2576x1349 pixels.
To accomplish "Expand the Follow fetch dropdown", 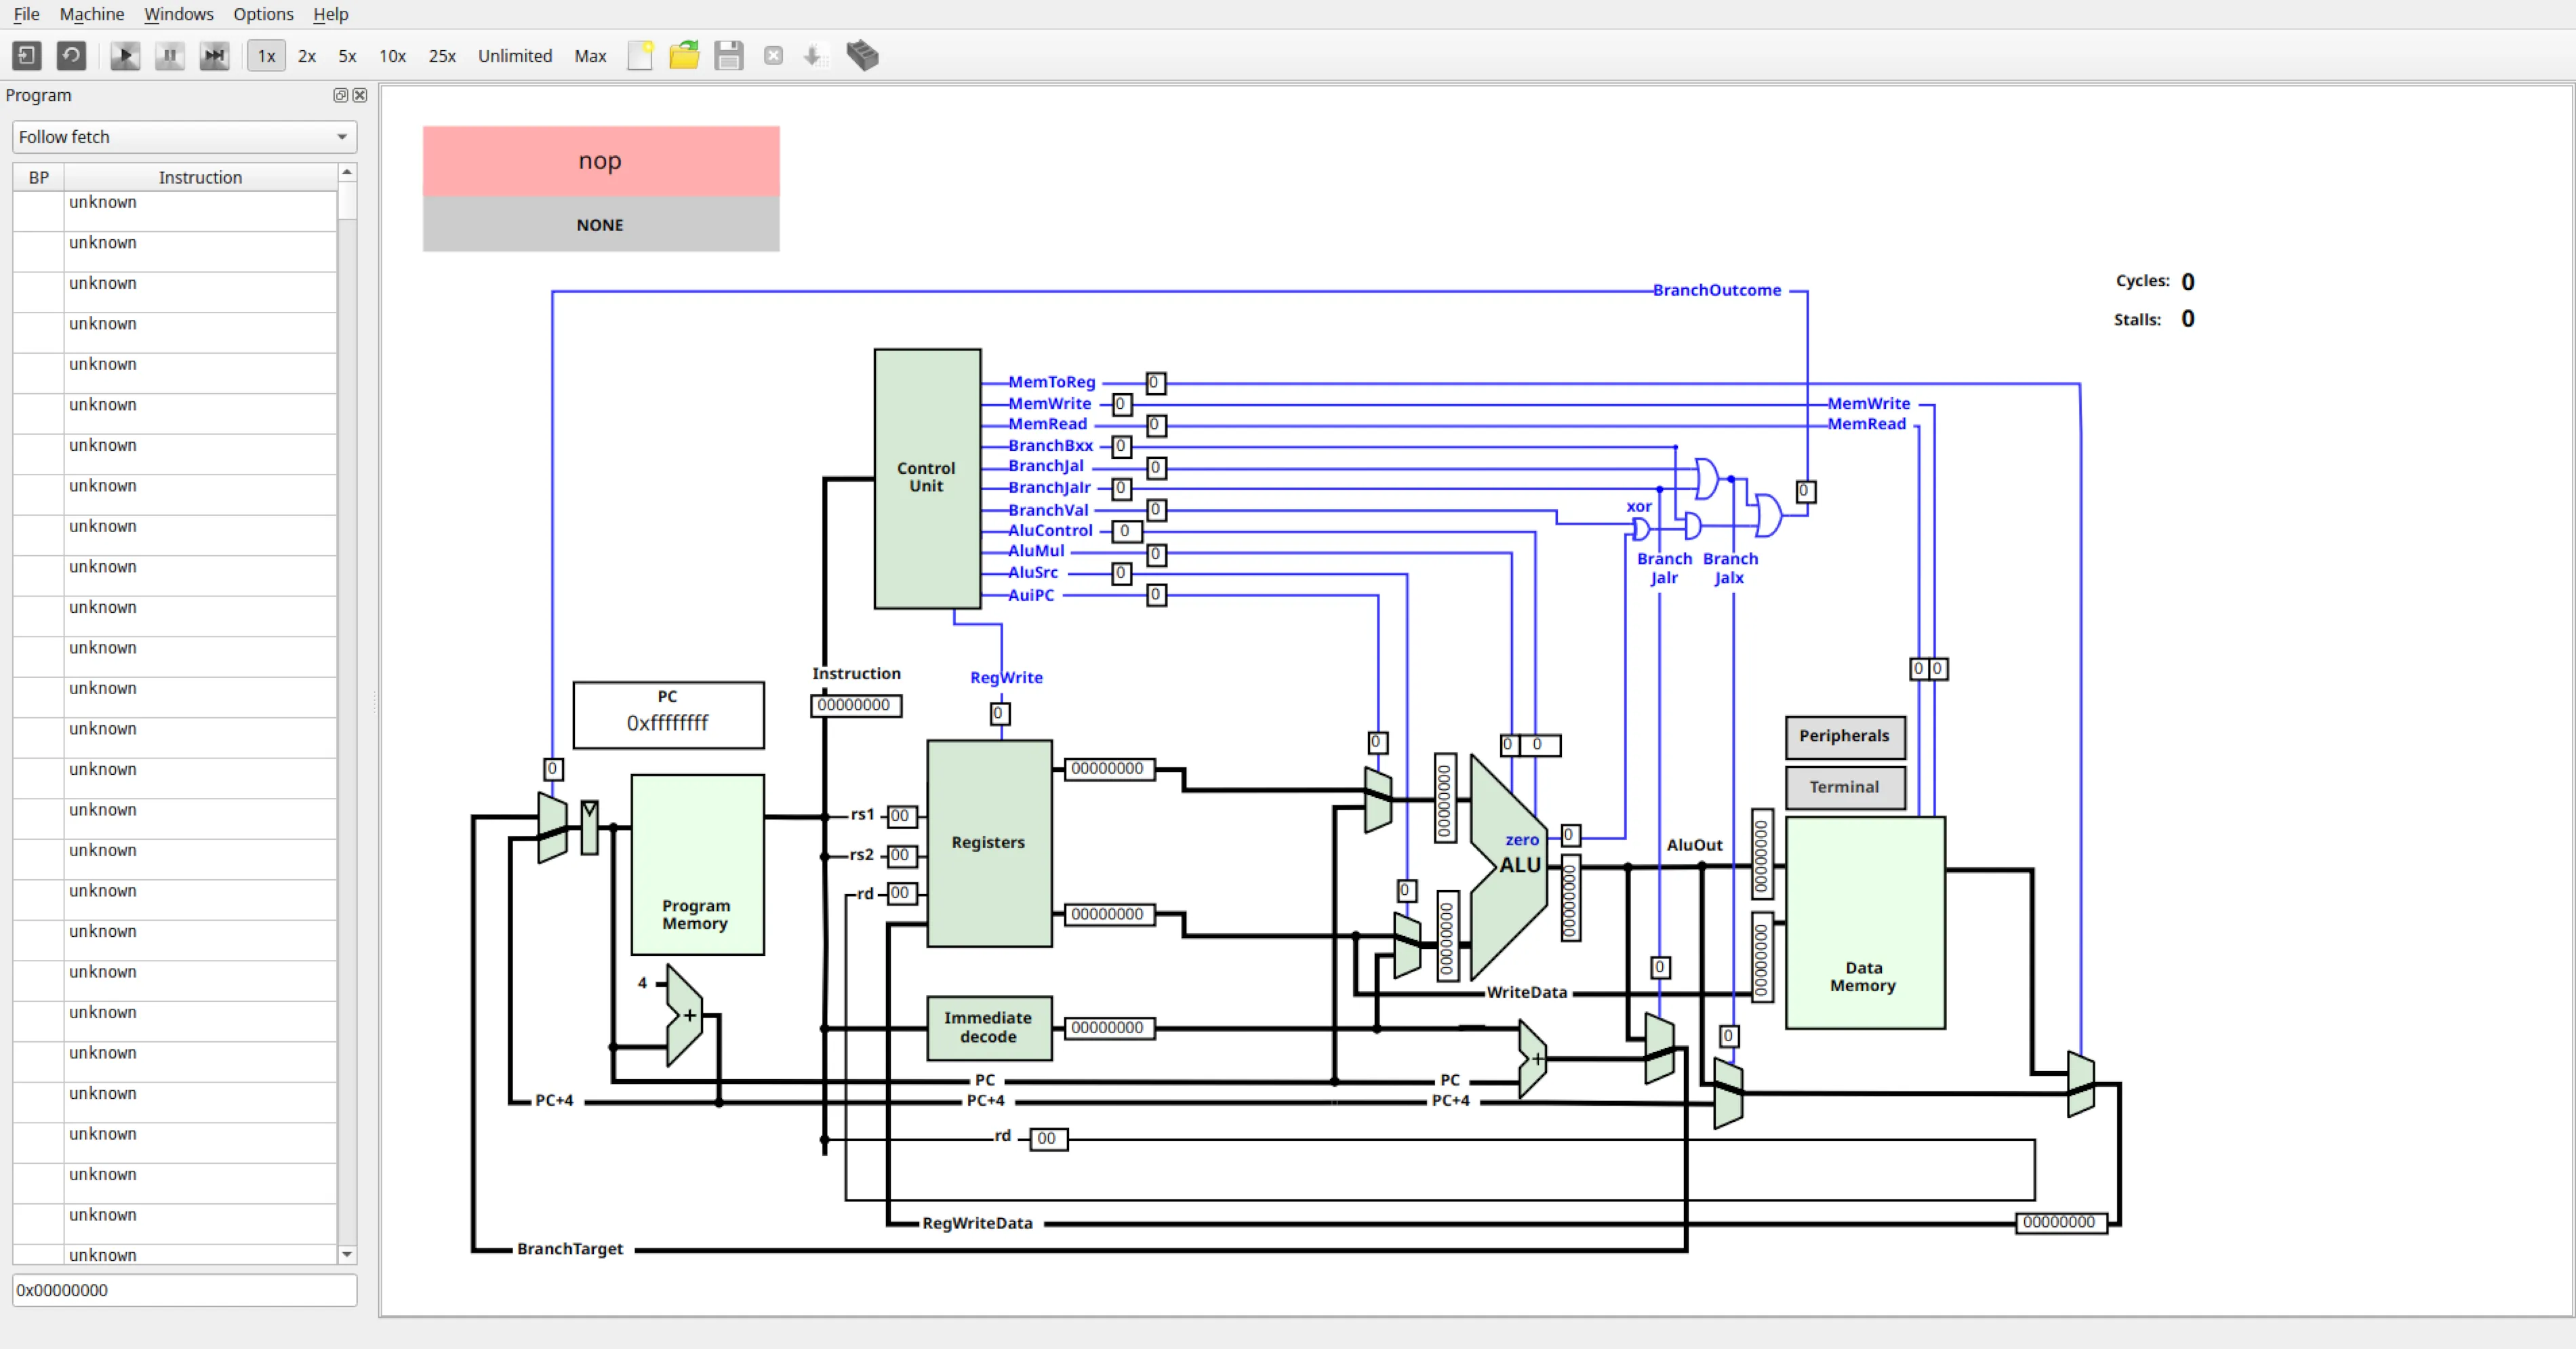I will tap(184, 137).
